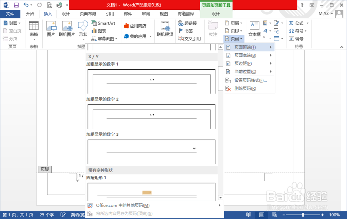Switch to the Page Layout (页面布局) tab
The width and height of the screenshot is (347, 219).
[88, 14]
